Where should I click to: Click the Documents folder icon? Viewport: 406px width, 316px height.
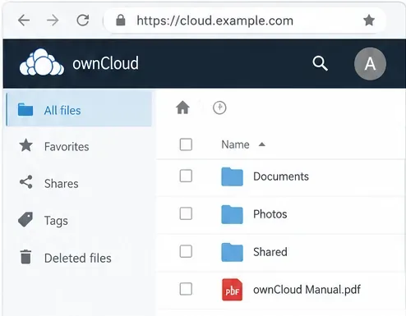pyautogui.click(x=232, y=176)
